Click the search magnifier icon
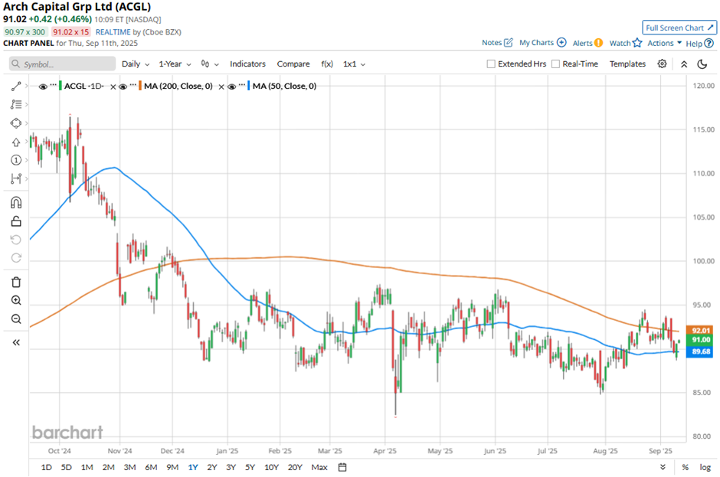 (15, 64)
